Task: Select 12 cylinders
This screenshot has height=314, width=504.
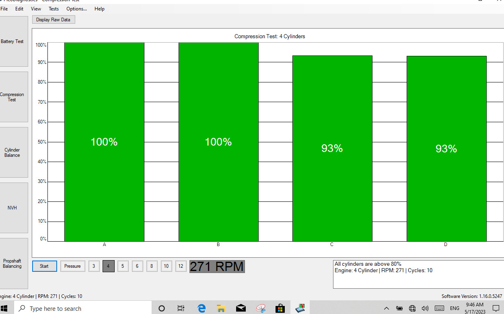Action: (181, 266)
